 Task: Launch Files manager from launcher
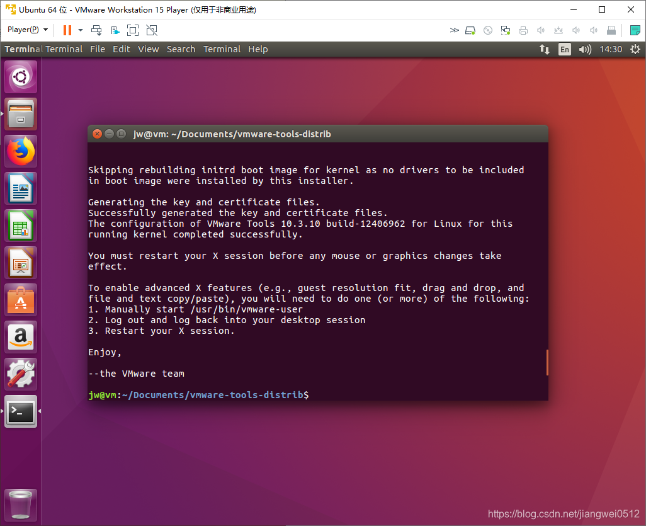21,114
